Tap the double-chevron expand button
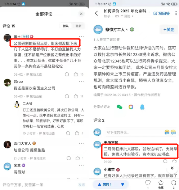This screenshot has height=190, width=179. 172,168
